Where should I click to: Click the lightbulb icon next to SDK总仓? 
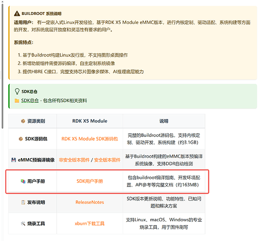17,91
